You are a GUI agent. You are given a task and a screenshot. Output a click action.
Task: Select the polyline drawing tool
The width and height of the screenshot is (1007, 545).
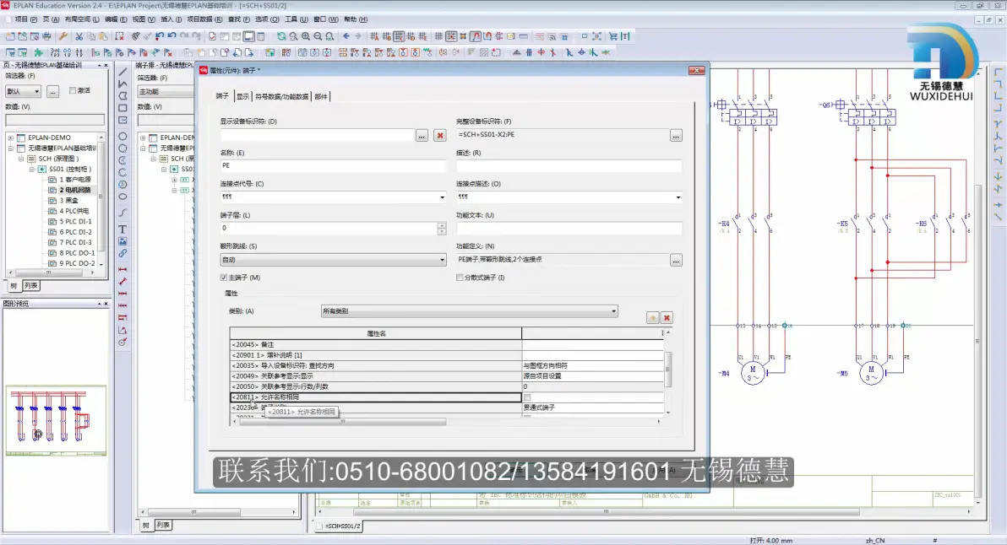point(122,84)
